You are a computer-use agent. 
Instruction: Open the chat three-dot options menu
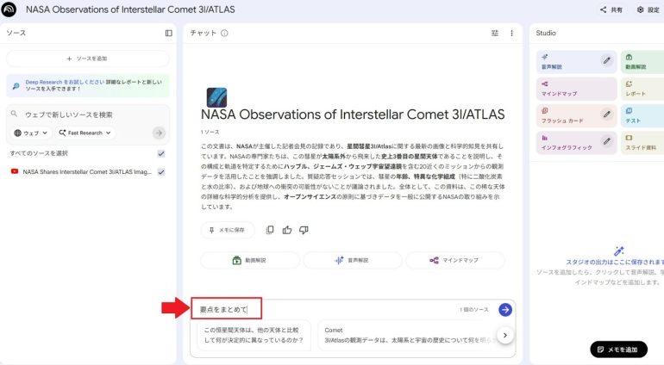coord(511,33)
